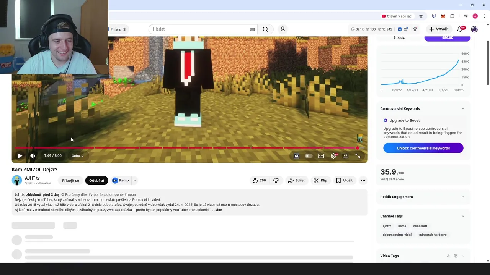
Task: Open the chevrons extension icon in browser toolbar
Action: 434,16
